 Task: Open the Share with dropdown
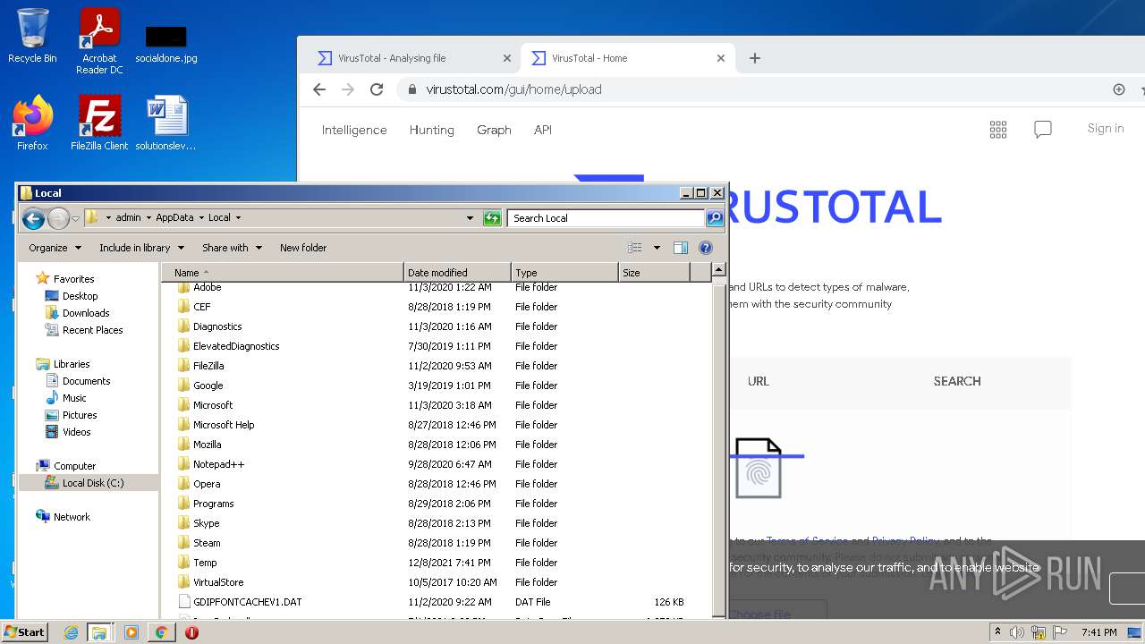tap(232, 248)
